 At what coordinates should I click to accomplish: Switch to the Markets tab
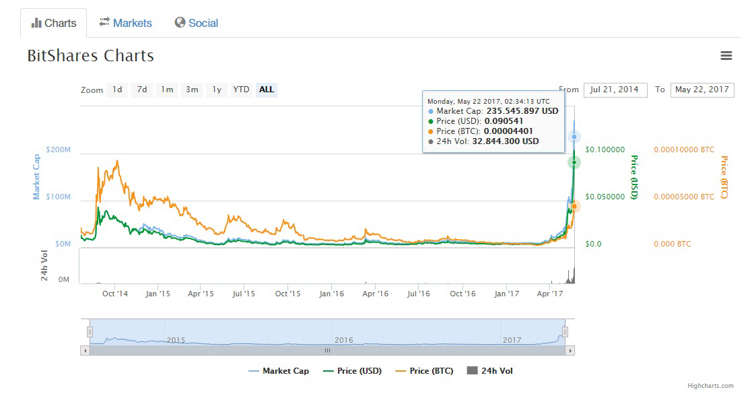tap(125, 23)
